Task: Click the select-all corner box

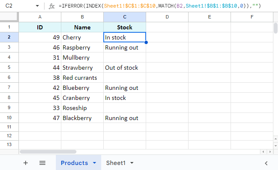Action: tap(9, 17)
